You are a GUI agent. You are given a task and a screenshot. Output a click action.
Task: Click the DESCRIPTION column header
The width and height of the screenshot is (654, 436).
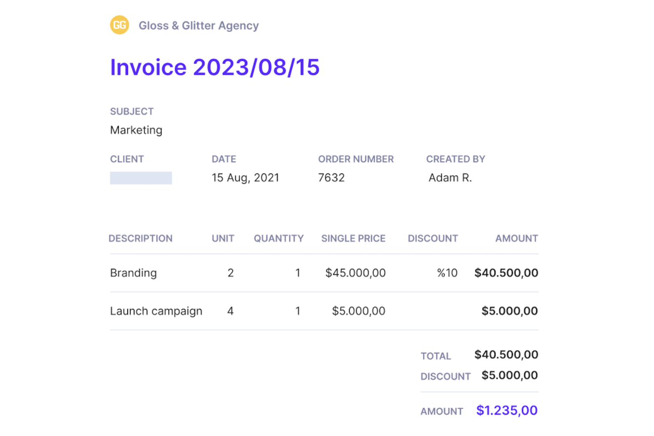[x=141, y=239]
